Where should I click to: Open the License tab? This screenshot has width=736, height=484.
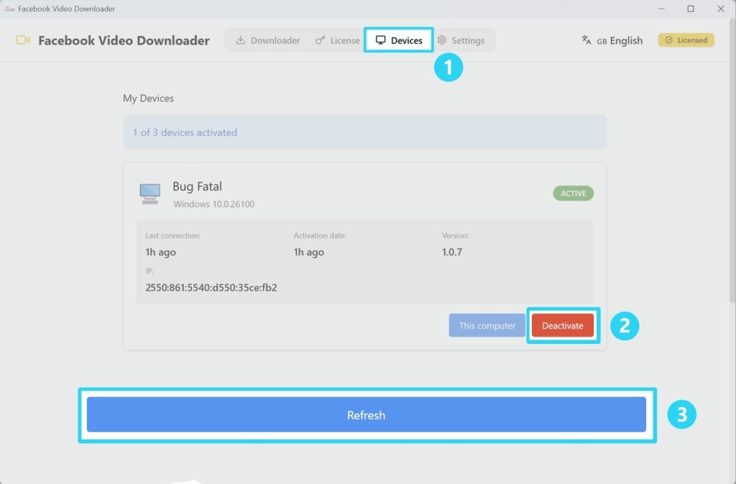pos(338,40)
